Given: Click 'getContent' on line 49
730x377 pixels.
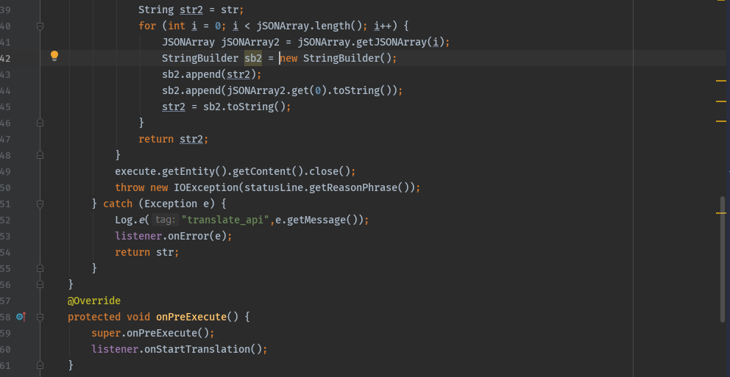Looking at the screenshot, I should pyautogui.click(x=262, y=171).
